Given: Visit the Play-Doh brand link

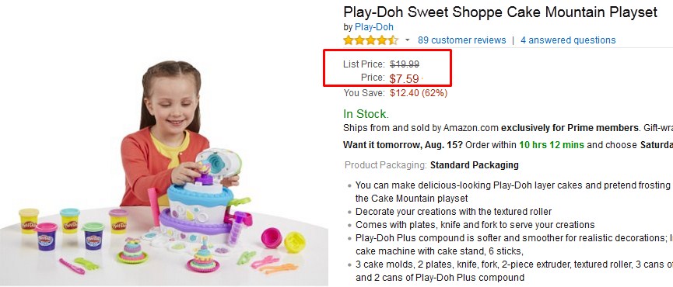Looking at the screenshot, I should tap(373, 27).
